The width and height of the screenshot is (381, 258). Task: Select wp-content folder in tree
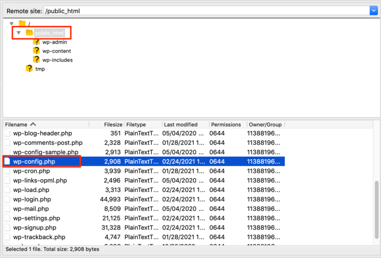point(57,51)
